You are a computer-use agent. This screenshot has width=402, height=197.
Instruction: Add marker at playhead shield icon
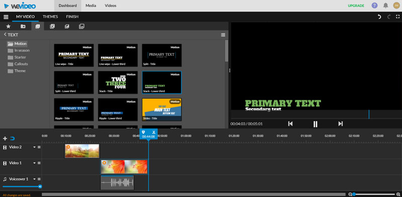(x=144, y=132)
